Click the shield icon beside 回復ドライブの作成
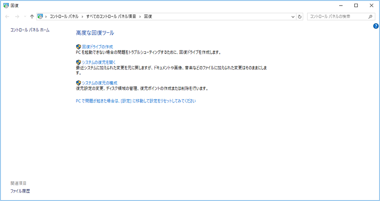 pyautogui.click(x=78, y=47)
